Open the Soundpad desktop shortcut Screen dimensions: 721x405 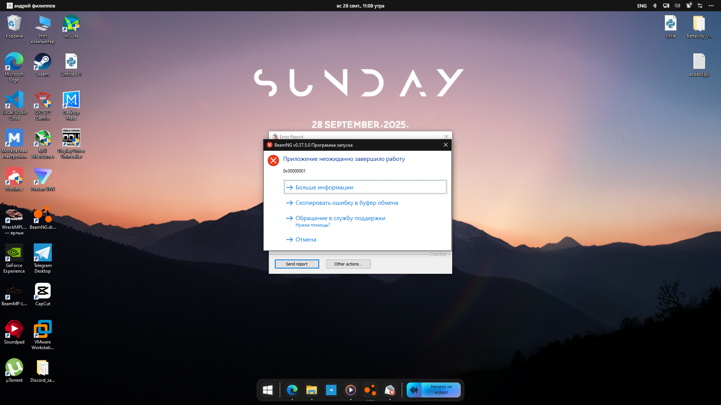(14, 332)
